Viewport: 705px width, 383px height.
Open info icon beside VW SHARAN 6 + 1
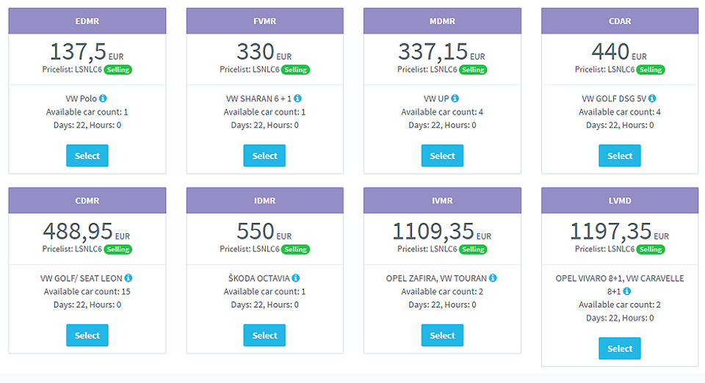[x=297, y=98]
